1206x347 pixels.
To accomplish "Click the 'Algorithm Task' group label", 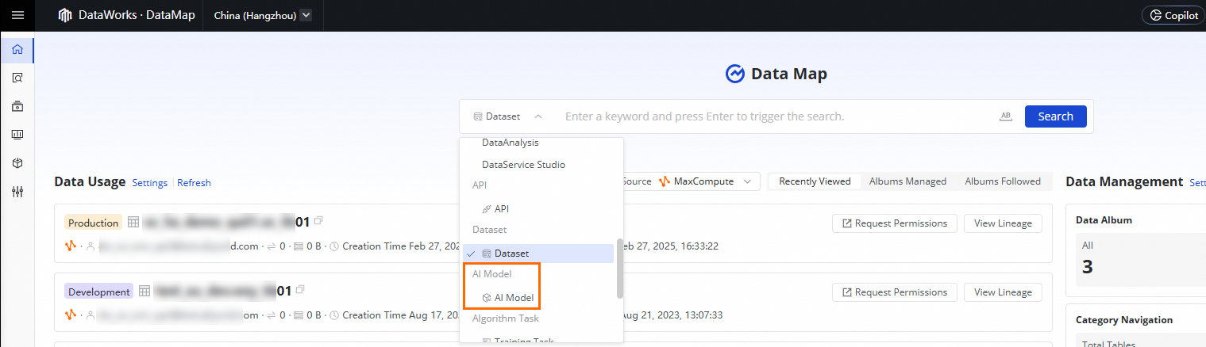I will click(x=505, y=318).
